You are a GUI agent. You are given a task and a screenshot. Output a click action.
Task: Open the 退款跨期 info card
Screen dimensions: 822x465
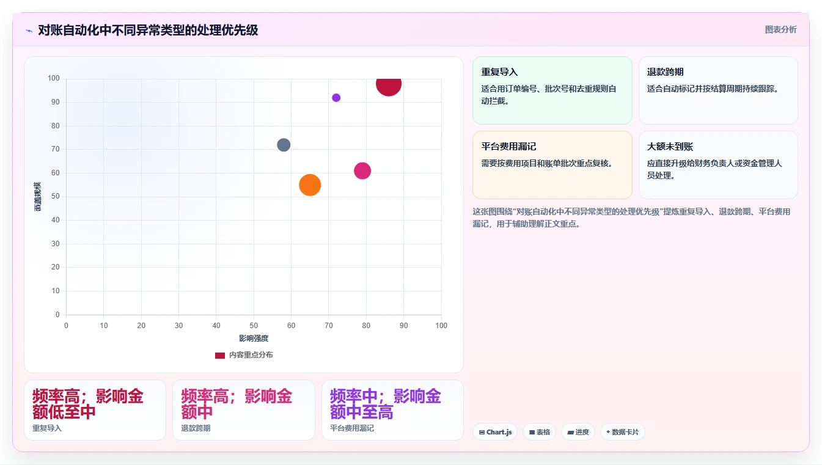pos(718,90)
